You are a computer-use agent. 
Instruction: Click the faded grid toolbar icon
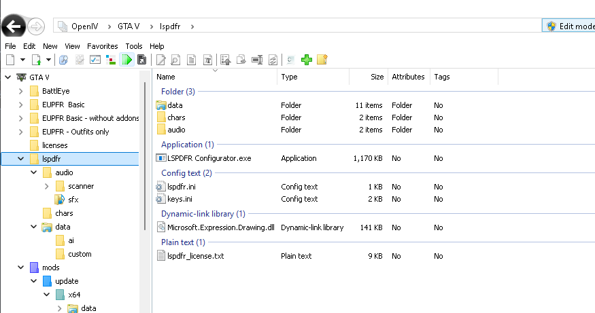pos(80,60)
